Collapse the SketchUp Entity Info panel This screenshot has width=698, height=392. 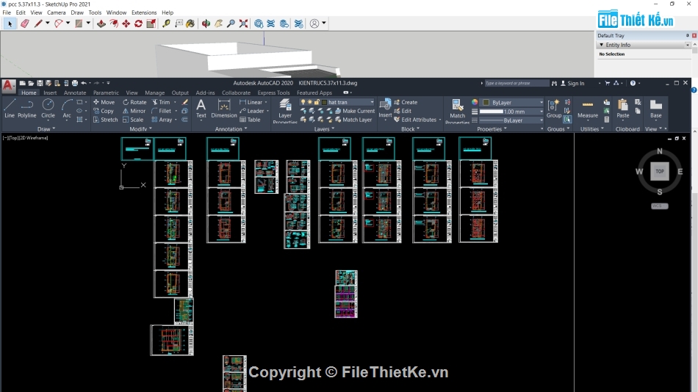coord(602,45)
